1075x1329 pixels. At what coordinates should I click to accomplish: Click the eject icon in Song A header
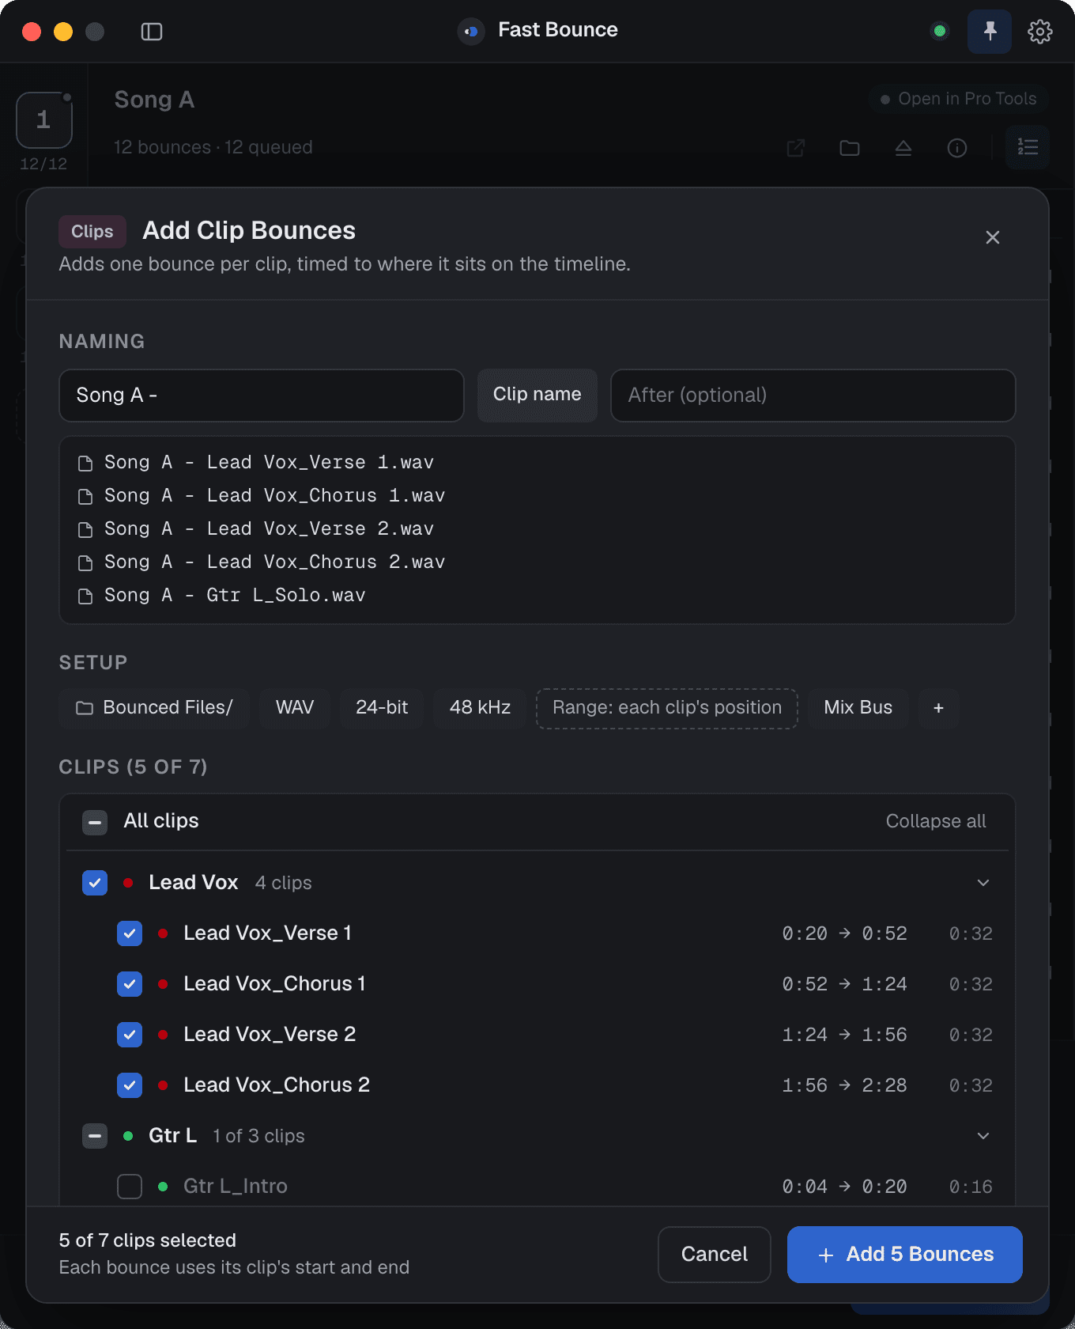click(x=903, y=148)
